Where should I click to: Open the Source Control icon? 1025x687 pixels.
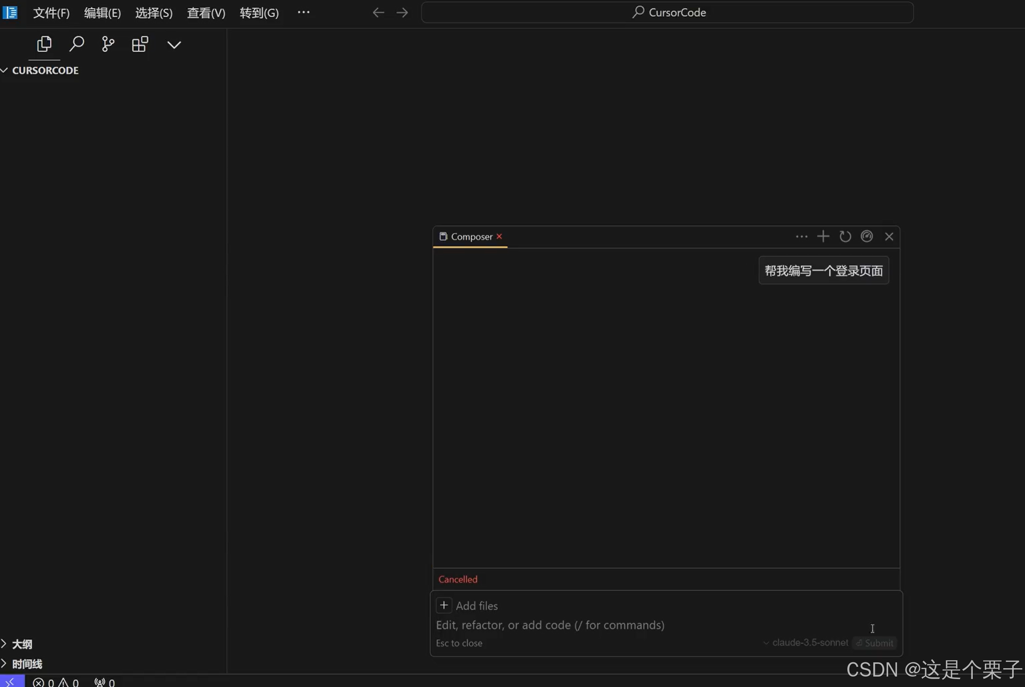coord(108,44)
